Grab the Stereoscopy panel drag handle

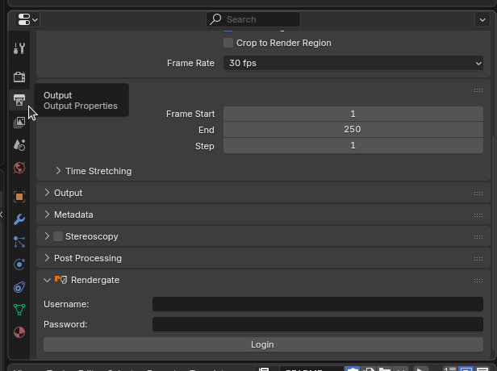pyautogui.click(x=478, y=237)
